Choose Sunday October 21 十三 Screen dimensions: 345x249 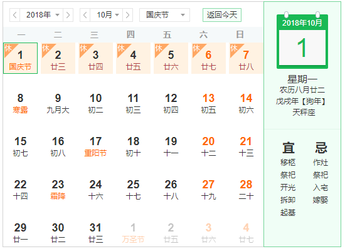pyautogui.click(x=247, y=147)
